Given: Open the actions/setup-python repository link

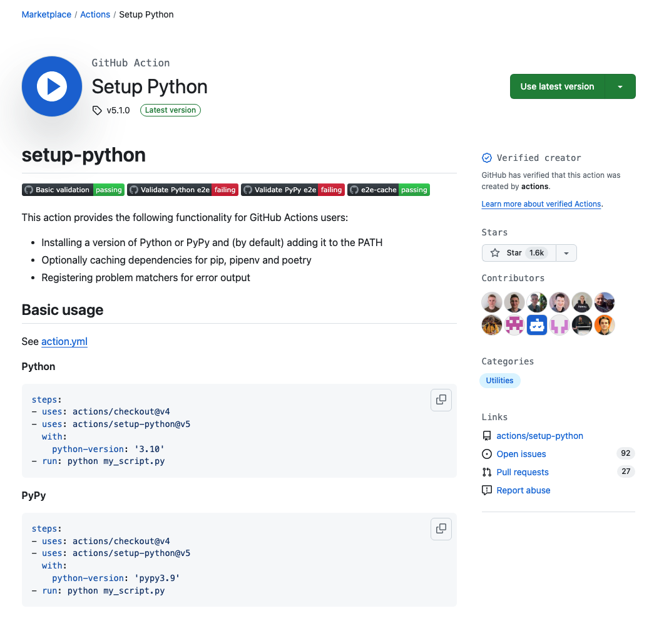Looking at the screenshot, I should pos(539,436).
